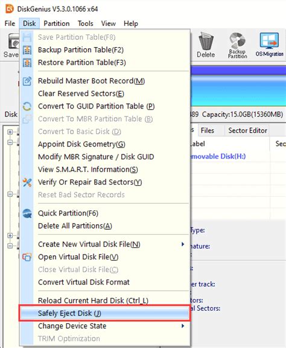Image resolution: width=286 pixels, height=348 pixels.
Task: Choose Quick Partition(F6)
Action: click(105, 214)
